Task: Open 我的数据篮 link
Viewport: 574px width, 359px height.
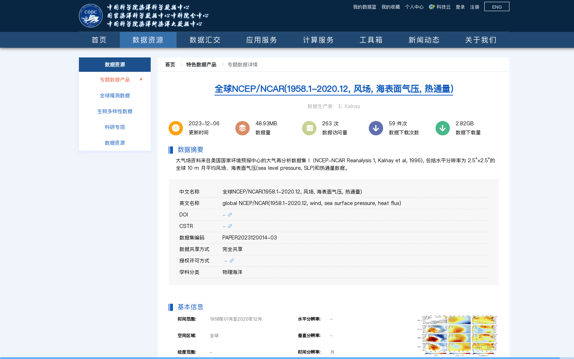Action: click(364, 7)
